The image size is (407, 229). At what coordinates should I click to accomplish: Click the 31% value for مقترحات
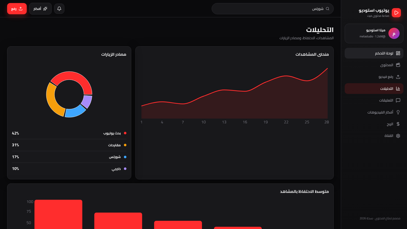coord(16,145)
